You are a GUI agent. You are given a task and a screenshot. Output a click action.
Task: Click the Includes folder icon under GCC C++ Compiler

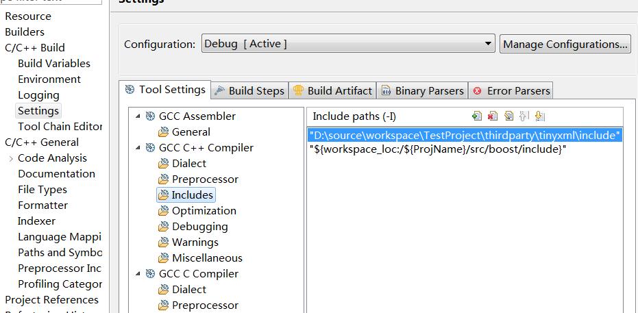163,195
